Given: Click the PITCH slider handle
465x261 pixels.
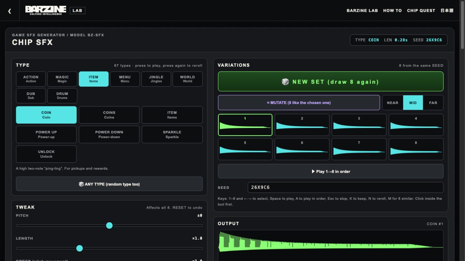Looking at the screenshot, I should coord(109,225).
